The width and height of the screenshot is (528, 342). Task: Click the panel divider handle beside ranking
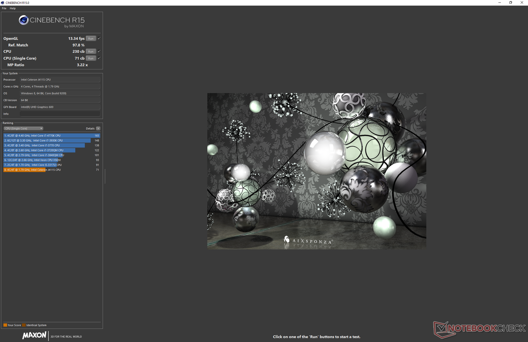click(x=105, y=176)
